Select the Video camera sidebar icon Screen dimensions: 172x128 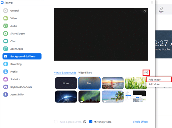[6, 18]
